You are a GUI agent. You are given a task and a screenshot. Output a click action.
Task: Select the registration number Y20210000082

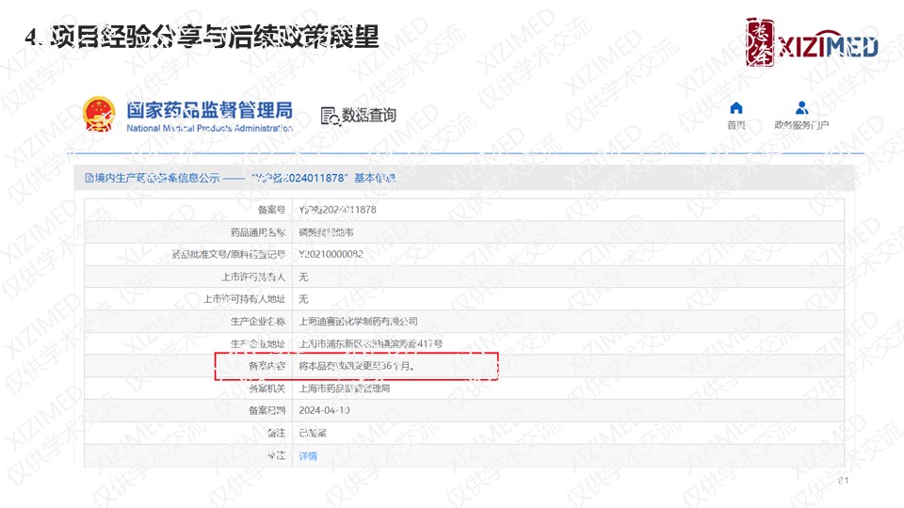(331, 254)
